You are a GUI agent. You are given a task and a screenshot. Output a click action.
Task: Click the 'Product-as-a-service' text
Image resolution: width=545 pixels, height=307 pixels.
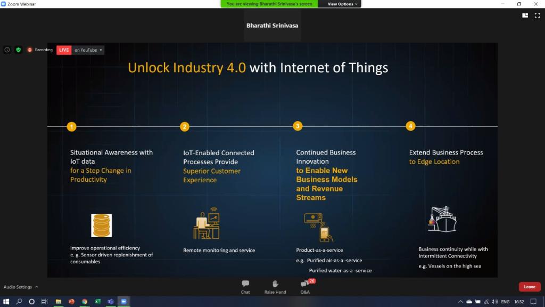319,250
